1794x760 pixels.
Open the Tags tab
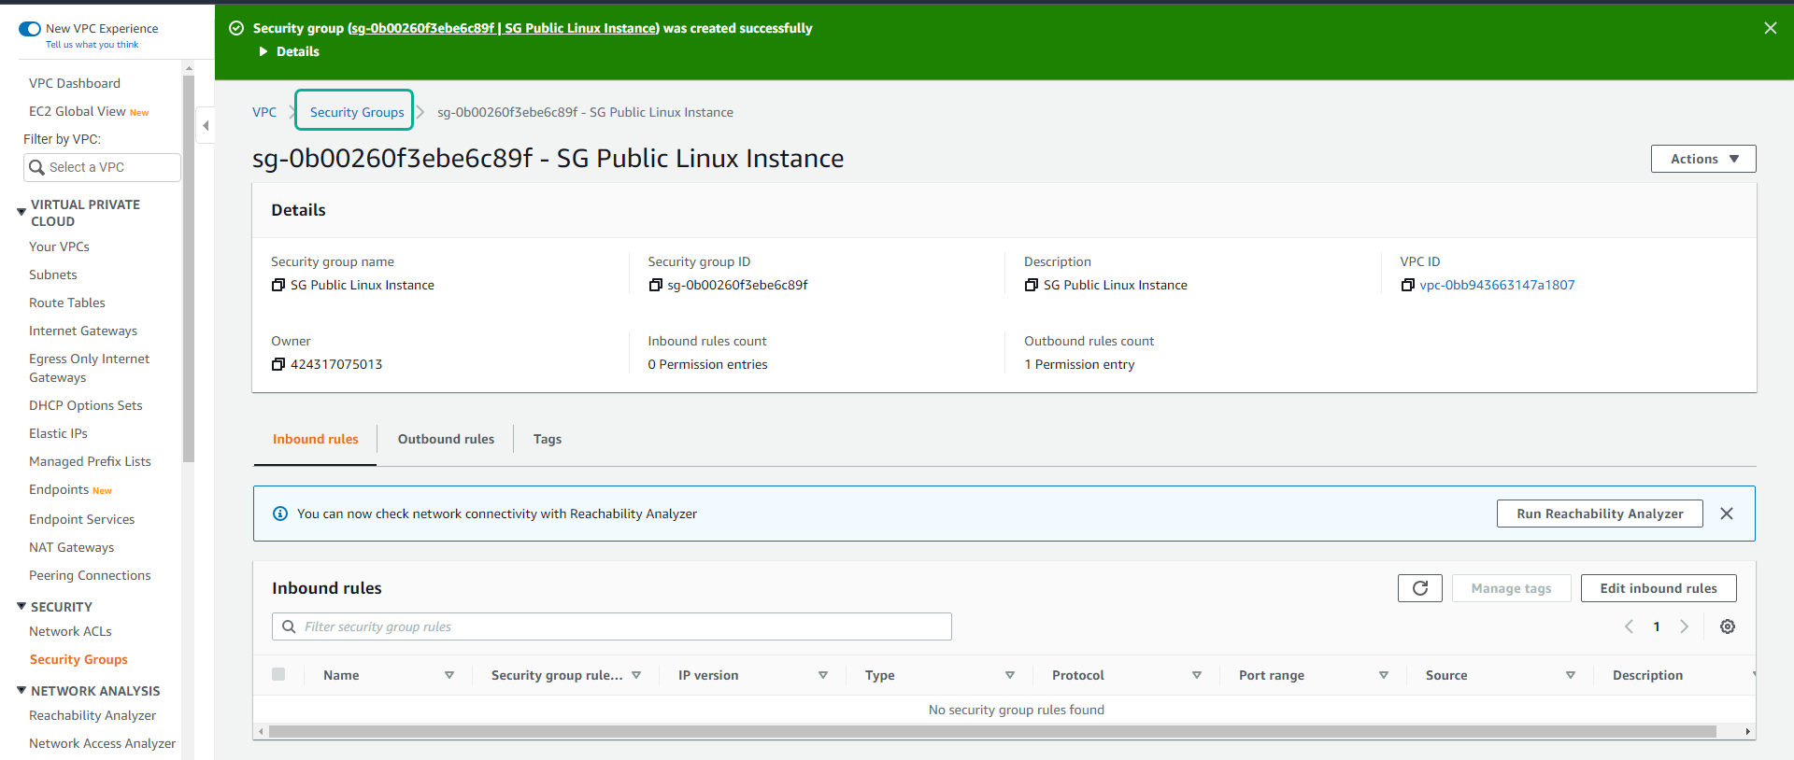pyautogui.click(x=547, y=439)
